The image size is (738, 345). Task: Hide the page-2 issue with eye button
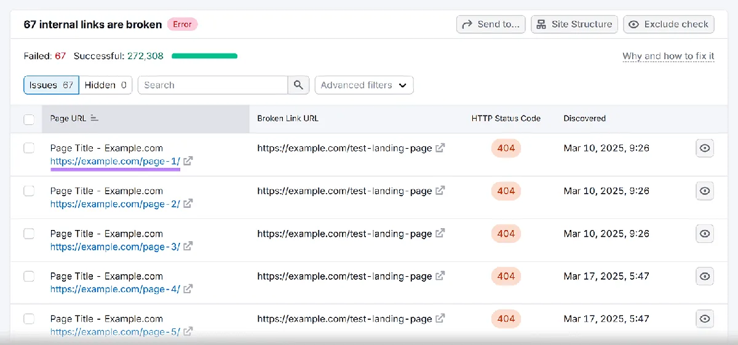tap(705, 191)
